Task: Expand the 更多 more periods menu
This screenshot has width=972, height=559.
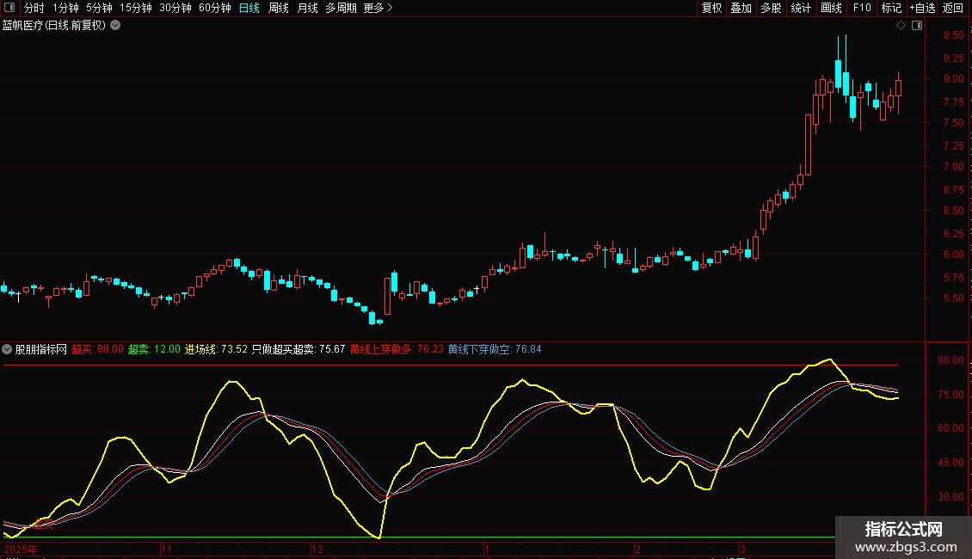Action: point(378,8)
